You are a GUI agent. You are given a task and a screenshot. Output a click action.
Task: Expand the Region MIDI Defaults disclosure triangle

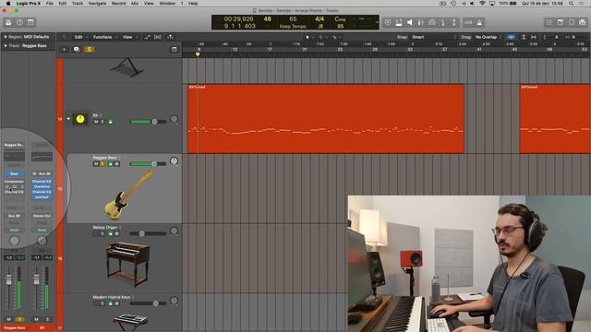tap(6, 37)
